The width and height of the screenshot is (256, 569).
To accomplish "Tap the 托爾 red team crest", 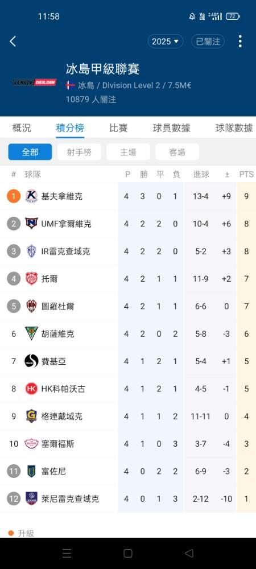I will 31,279.
